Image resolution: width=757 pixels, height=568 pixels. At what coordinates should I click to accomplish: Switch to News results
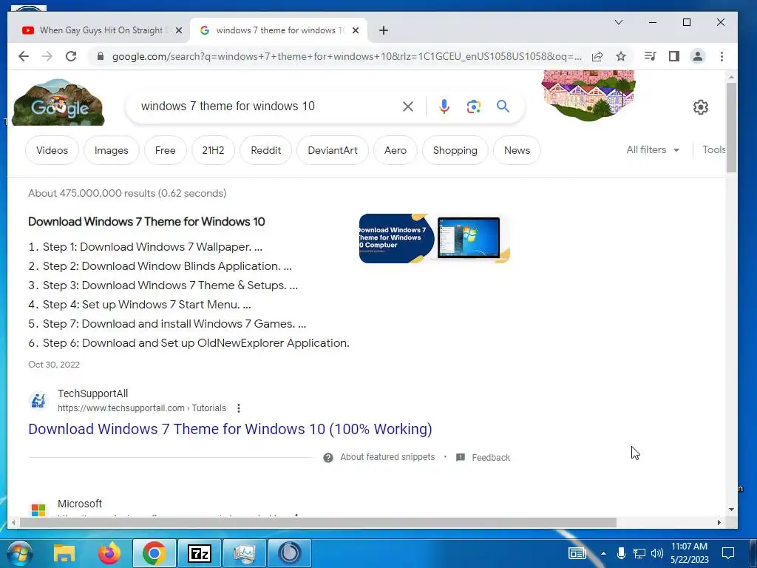point(517,150)
